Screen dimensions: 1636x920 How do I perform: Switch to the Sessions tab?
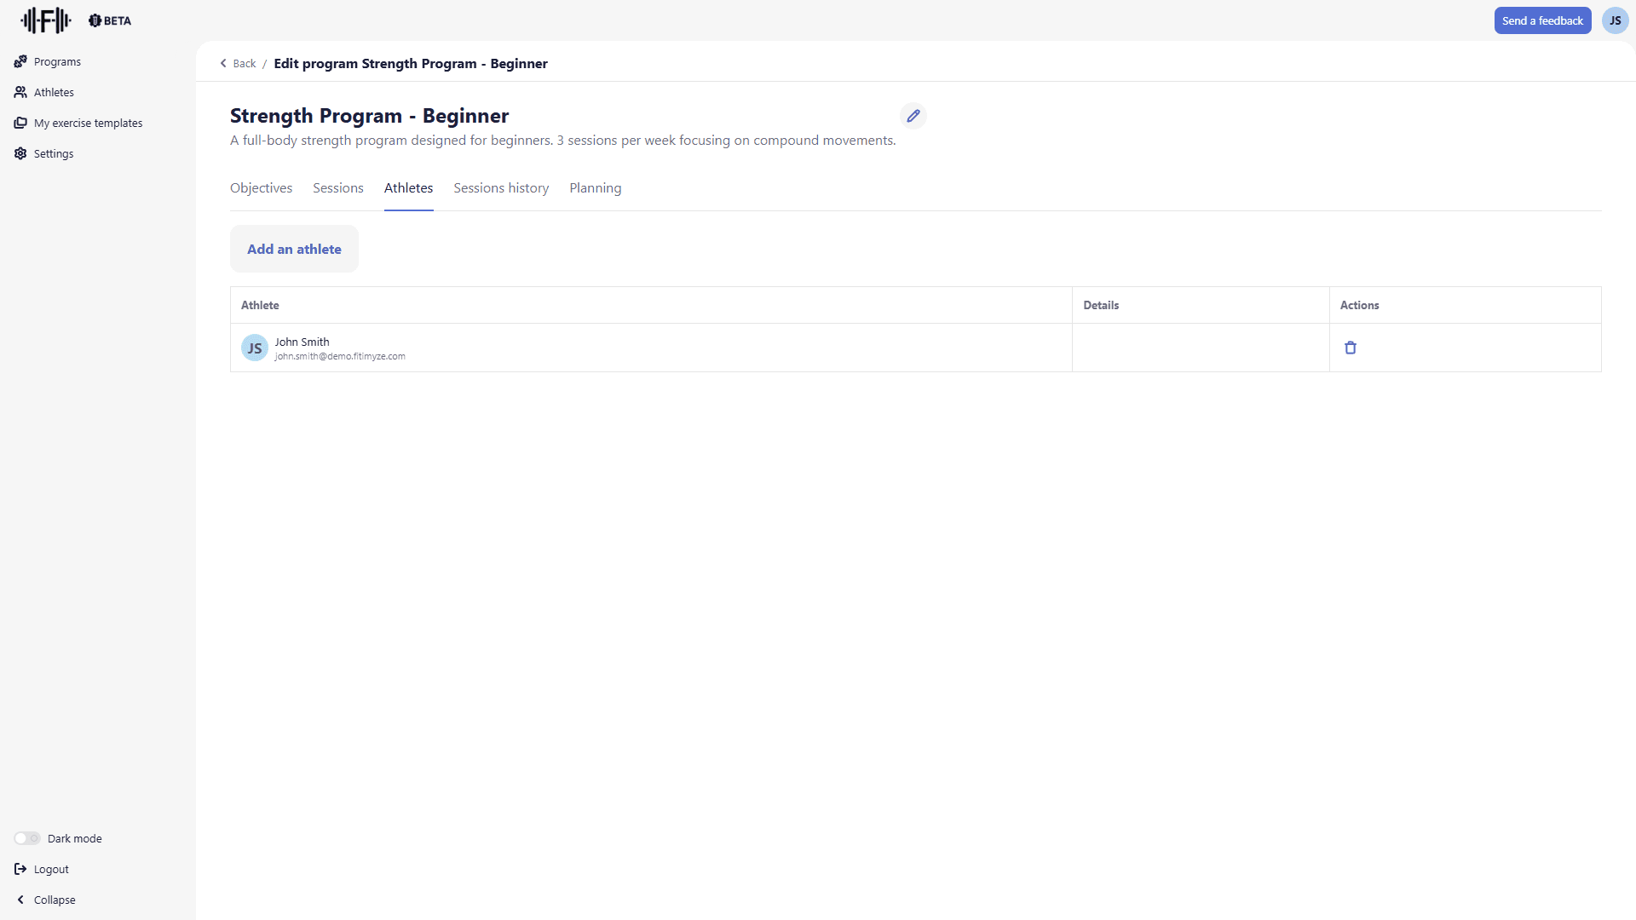[337, 188]
